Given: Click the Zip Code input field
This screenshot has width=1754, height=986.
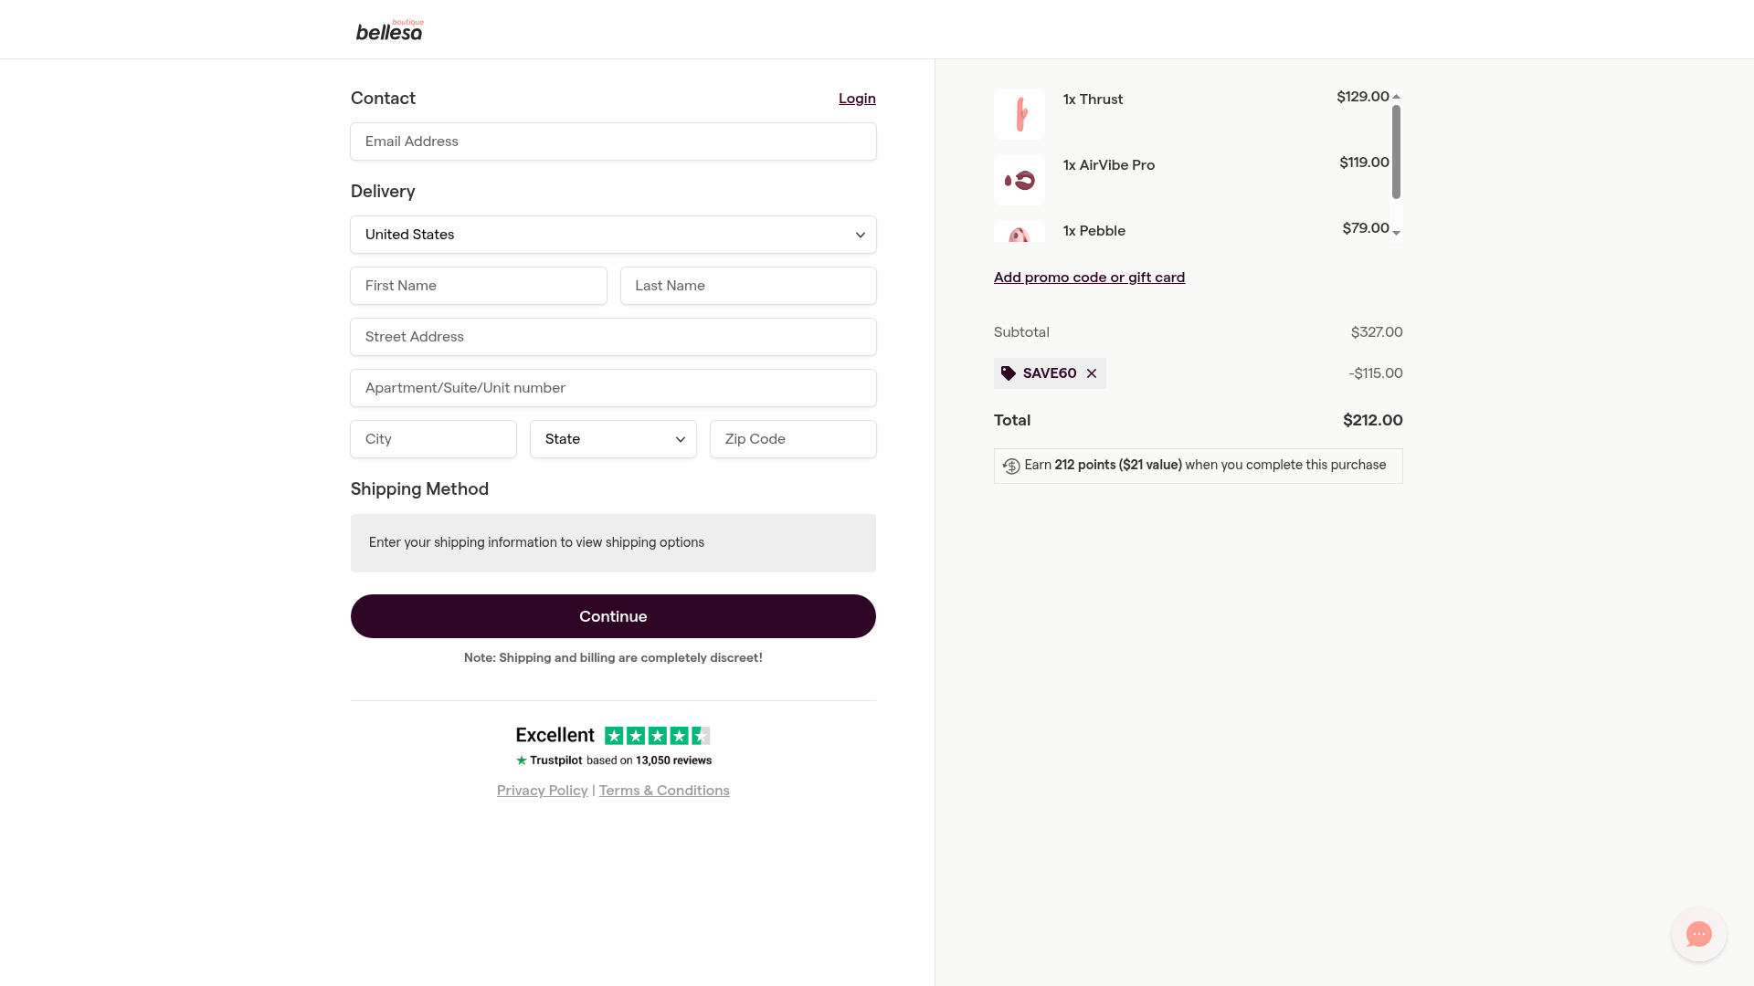Looking at the screenshot, I should 793,439.
